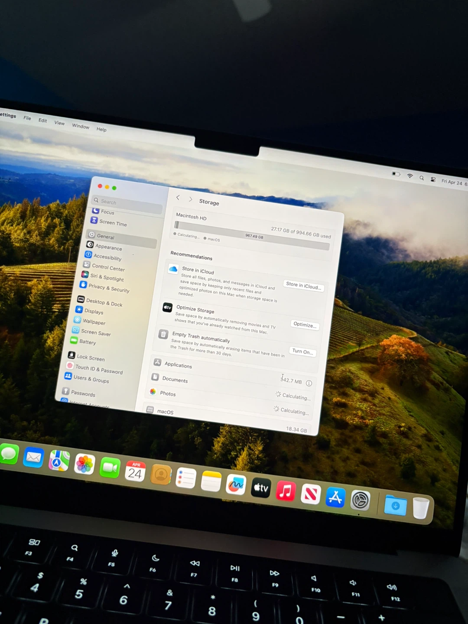Viewport: 468px width, 624px height.
Task: Click the Wi-Fi icon in menu bar
Action: tap(410, 175)
